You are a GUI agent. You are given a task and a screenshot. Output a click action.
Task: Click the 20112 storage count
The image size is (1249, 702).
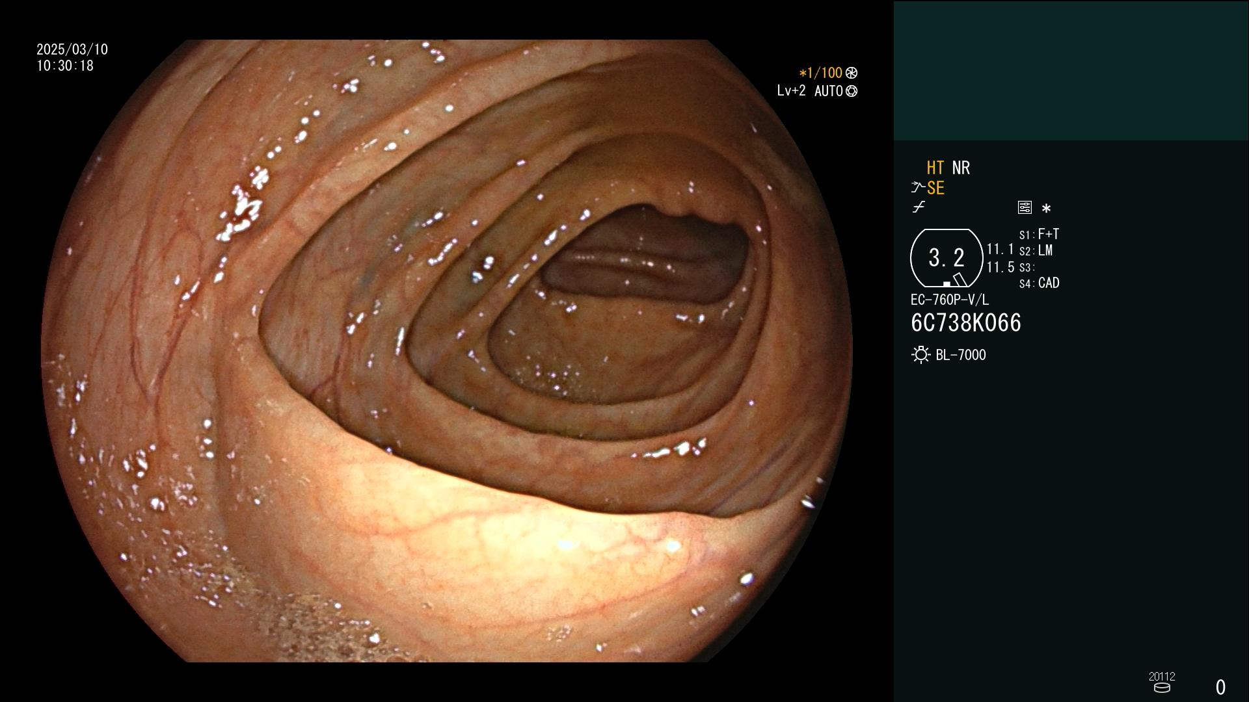pos(1162,676)
